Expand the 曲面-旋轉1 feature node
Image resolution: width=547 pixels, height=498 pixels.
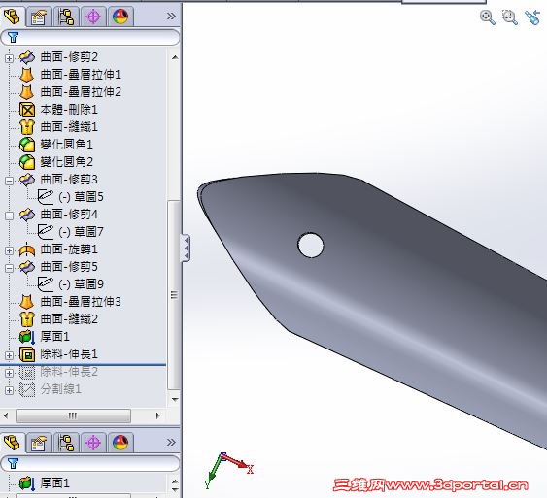9,250
